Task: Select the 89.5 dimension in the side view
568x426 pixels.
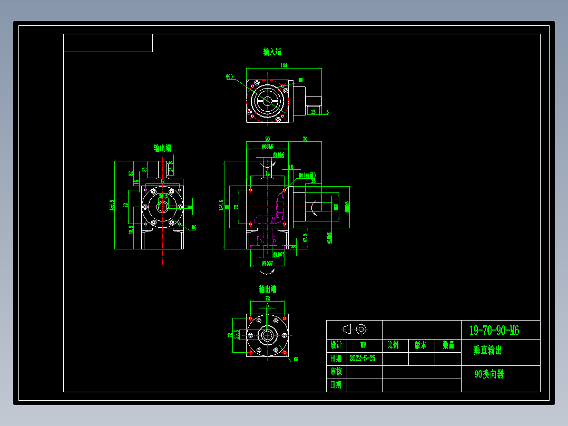Action: (131, 230)
